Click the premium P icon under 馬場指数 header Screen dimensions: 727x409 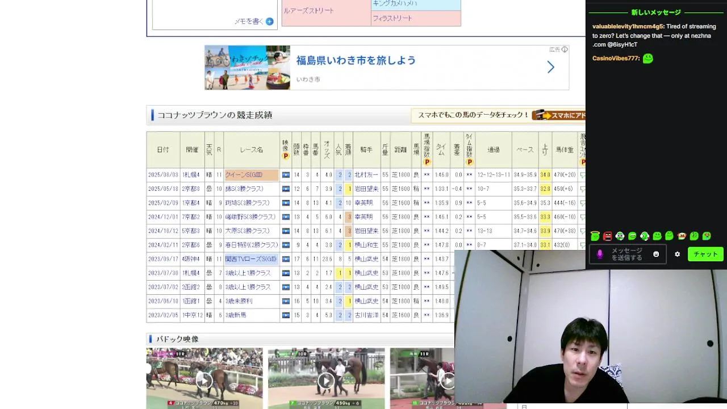pyautogui.click(x=427, y=162)
